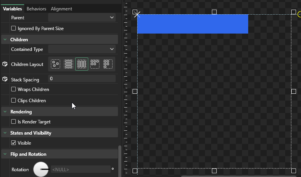Switch to the Behaviors tab
The image size is (301, 177).
coord(36,8)
